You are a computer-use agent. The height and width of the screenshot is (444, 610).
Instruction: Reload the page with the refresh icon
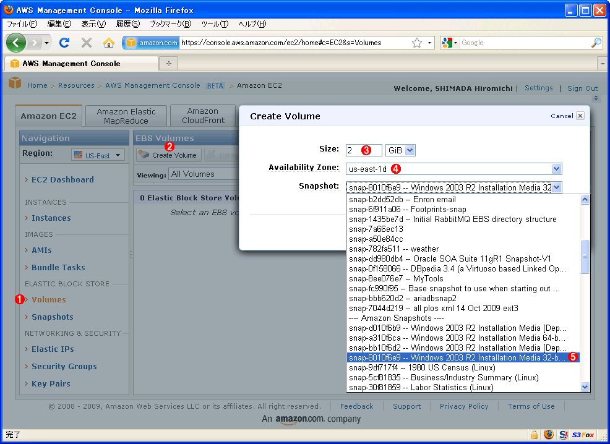tap(64, 43)
